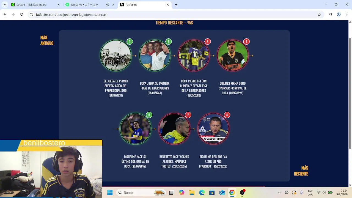Viewport: 352px width, 198px height.
Task: Close the FutFactos tab
Action: 168,5
